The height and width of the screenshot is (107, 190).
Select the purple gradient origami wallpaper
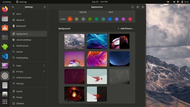tap(75, 59)
